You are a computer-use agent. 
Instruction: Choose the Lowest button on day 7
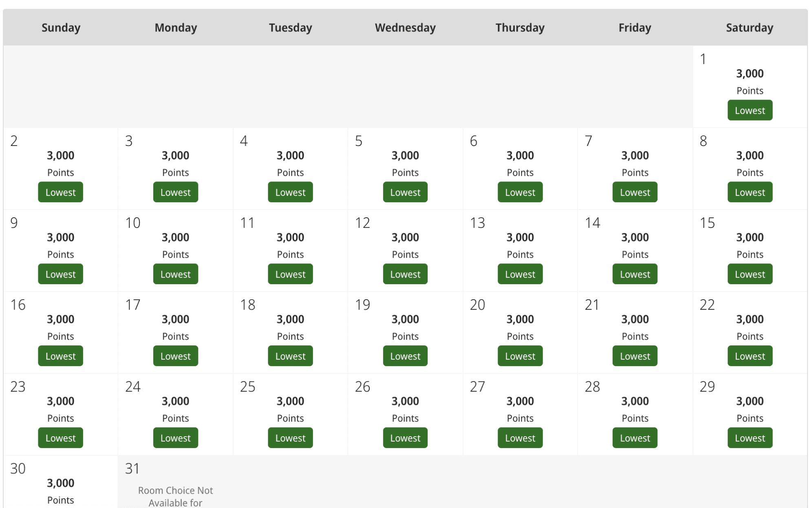click(635, 192)
